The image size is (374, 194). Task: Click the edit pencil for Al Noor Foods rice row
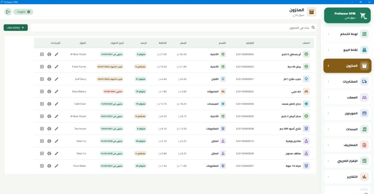click(x=57, y=54)
